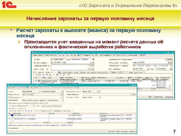Click Заполнить in back accrual window toolbar
The image size is (181, 136).
(106, 55)
